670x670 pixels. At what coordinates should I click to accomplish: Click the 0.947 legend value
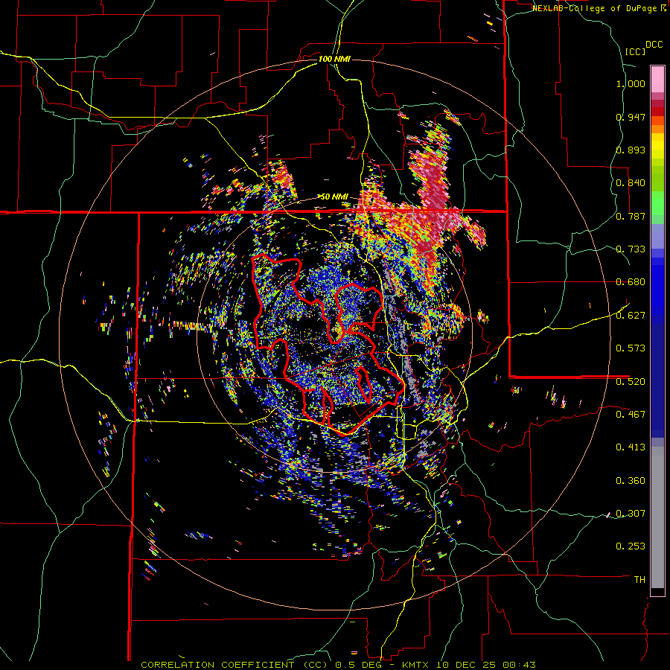tap(631, 117)
